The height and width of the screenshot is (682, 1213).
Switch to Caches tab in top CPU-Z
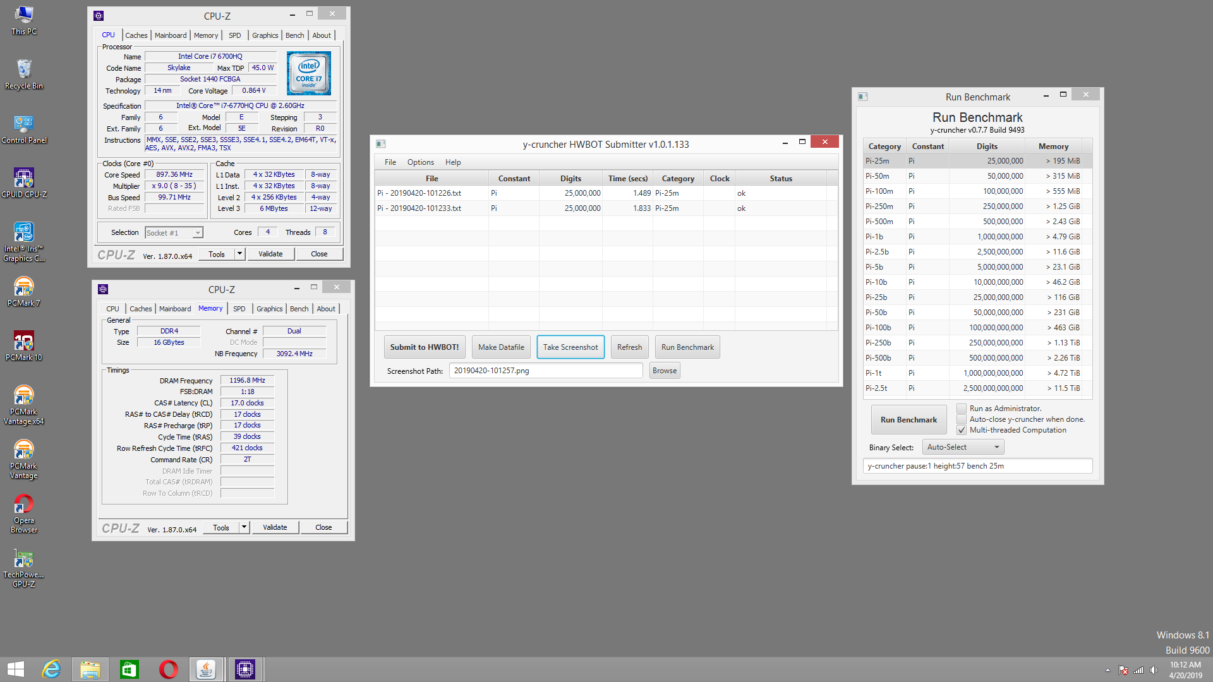coord(136,35)
